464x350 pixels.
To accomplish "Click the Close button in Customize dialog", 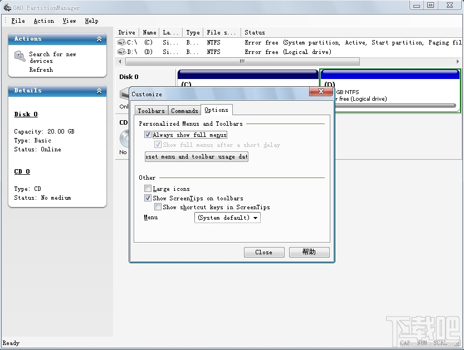I will coord(263,252).
